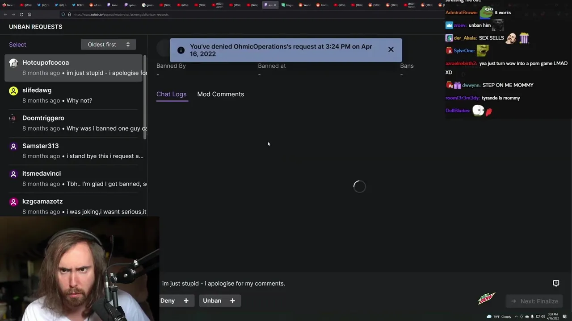The width and height of the screenshot is (572, 321).
Task: Click the unban requests list scrollbar
Action: pos(145,97)
